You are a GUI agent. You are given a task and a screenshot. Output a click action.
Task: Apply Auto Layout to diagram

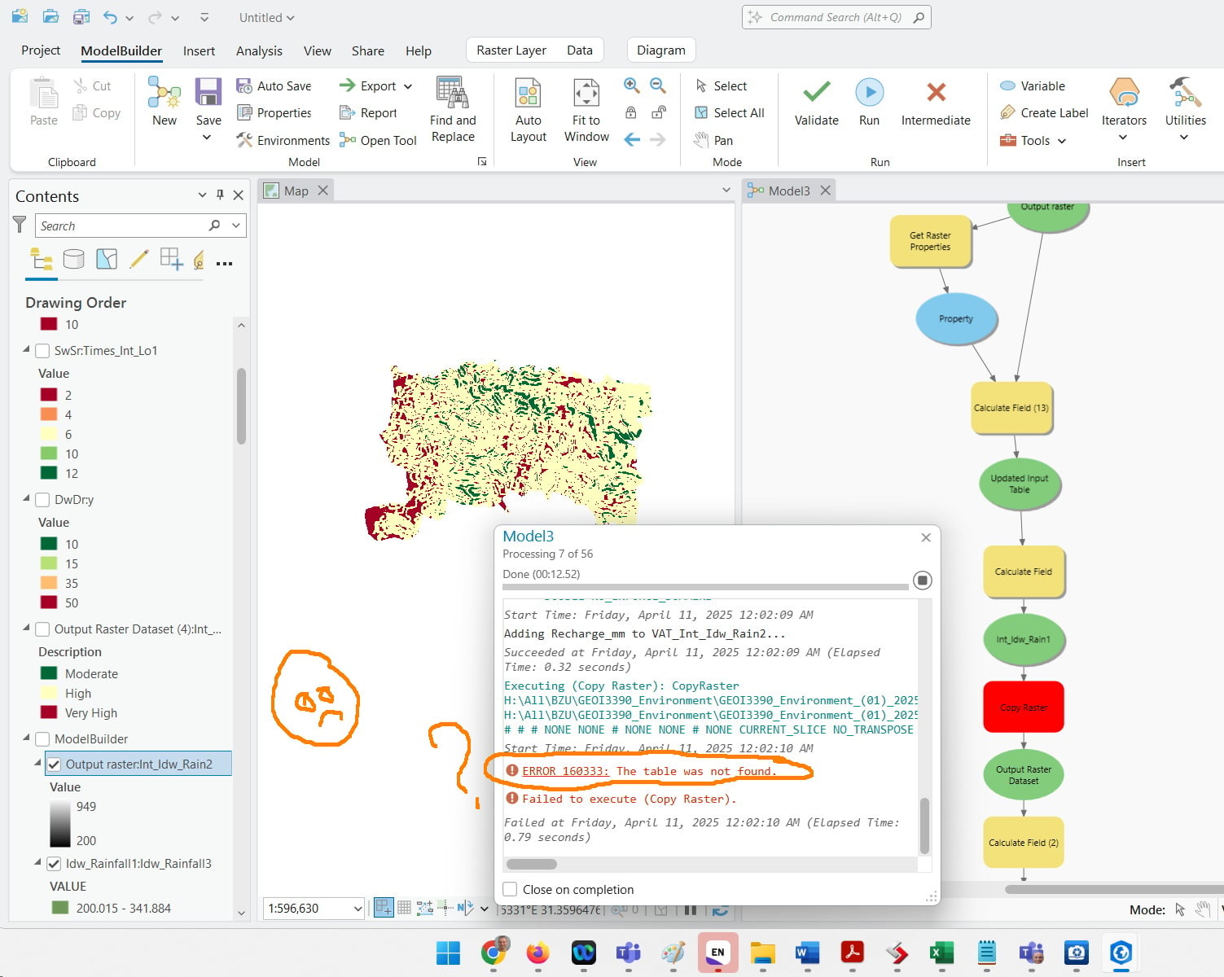coord(528,110)
